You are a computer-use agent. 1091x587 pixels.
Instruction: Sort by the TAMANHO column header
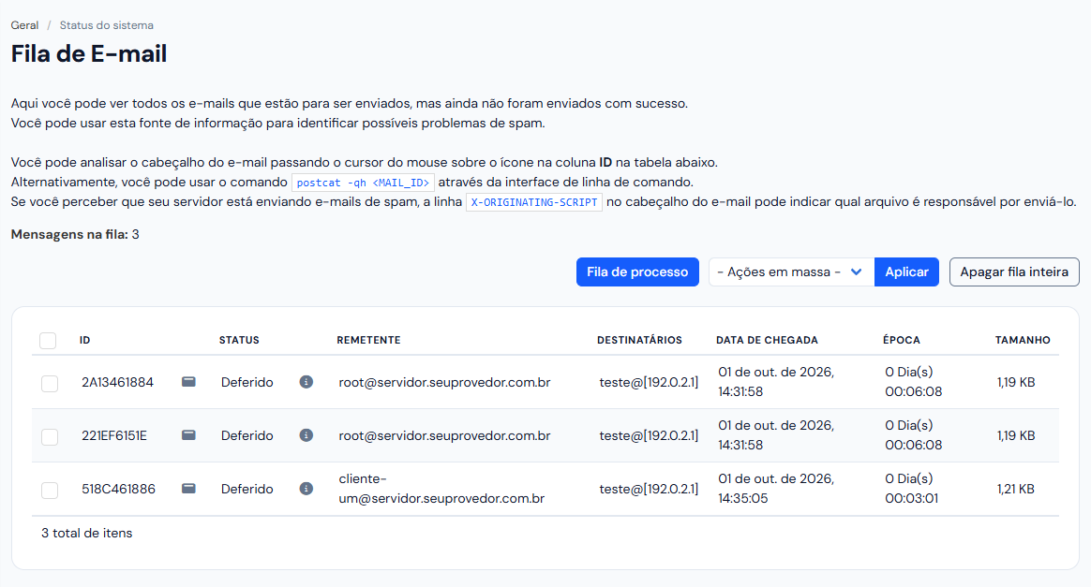pyautogui.click(x=1023, y=341)
